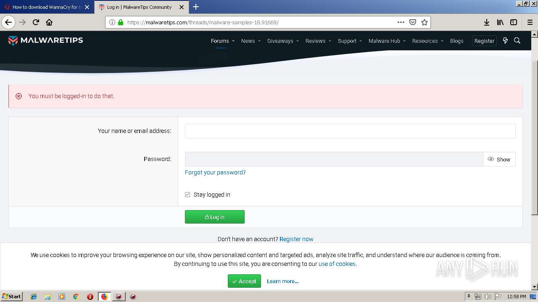Focus the Password field
The width and height of the screenshot is (538, 302).
334,159
